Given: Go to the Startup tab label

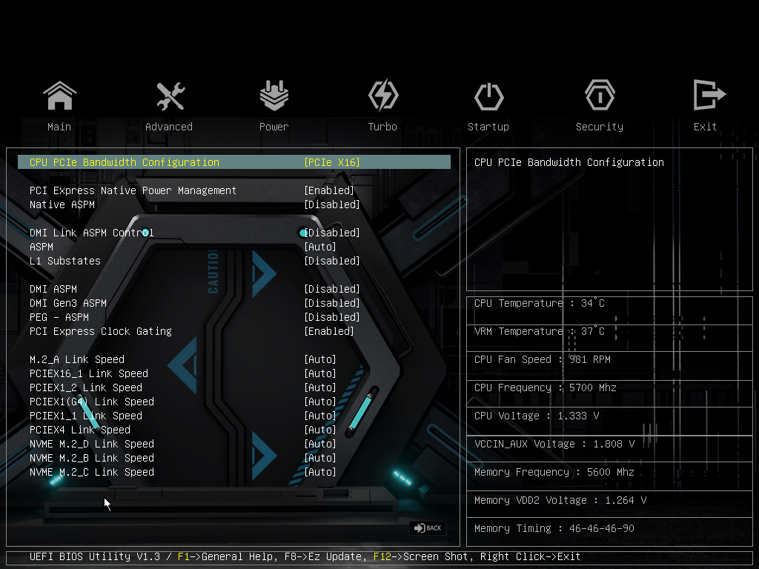Looking at the screenshot, I should point(488,127).
